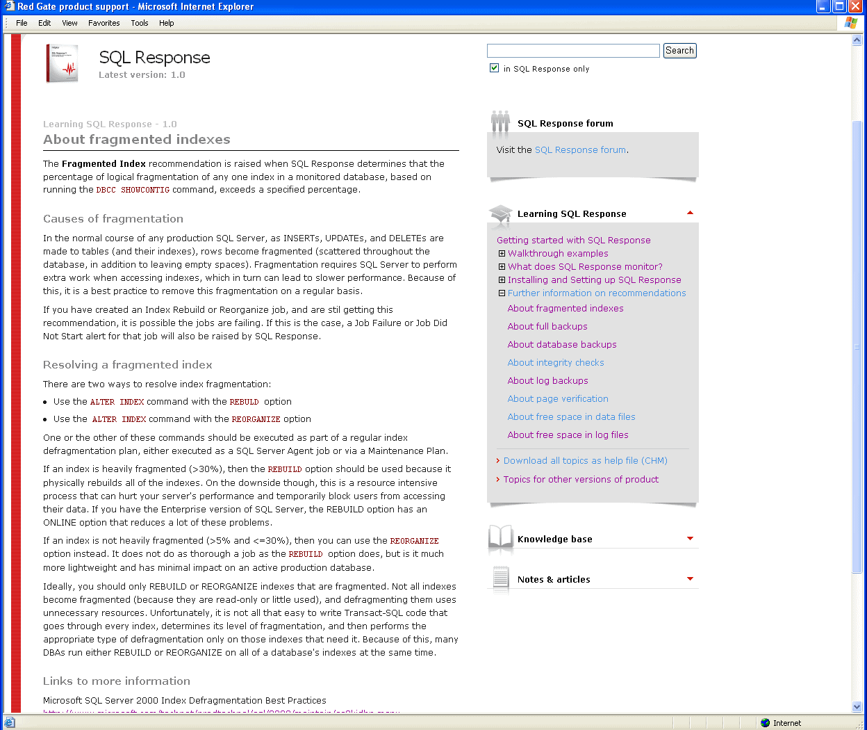This screenshot has width=867, height=730.
Task: Expand the 'Installing and Setting up SQL Response' node
Action: click(x=502, y=280)
